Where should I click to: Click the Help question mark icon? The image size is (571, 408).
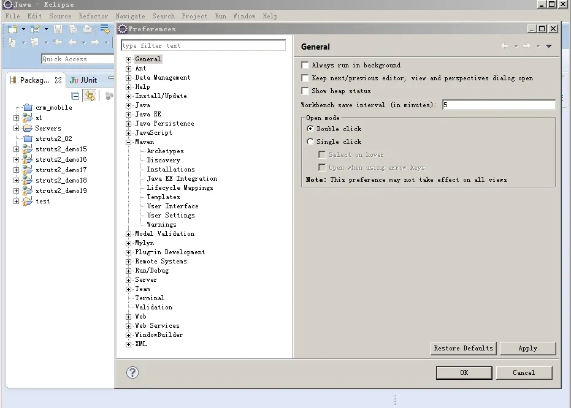[x=132, y=372]
